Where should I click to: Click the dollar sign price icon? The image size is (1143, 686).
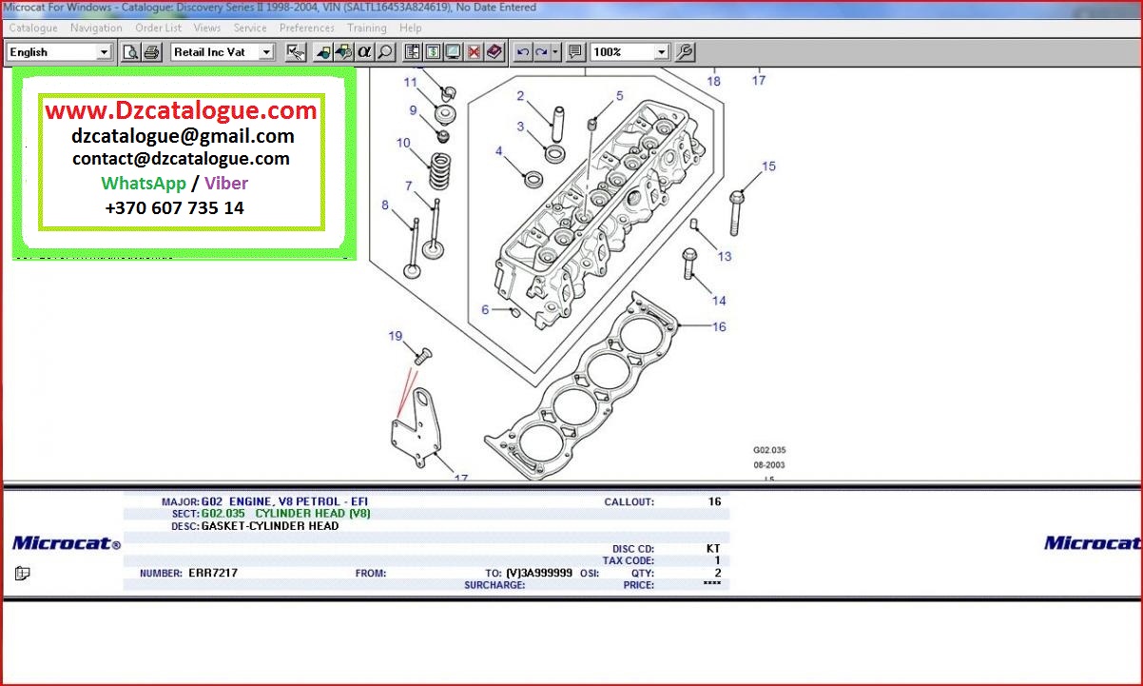(x=433, y=52)
